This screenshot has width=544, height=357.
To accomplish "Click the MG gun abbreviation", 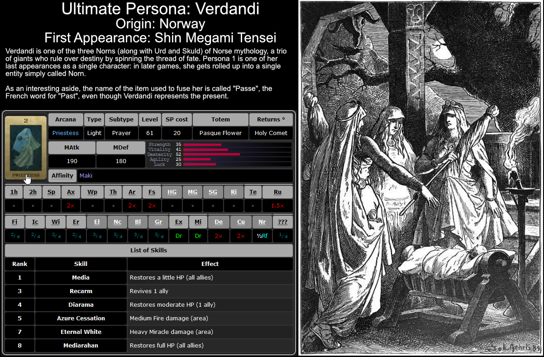I will (192, 192).
